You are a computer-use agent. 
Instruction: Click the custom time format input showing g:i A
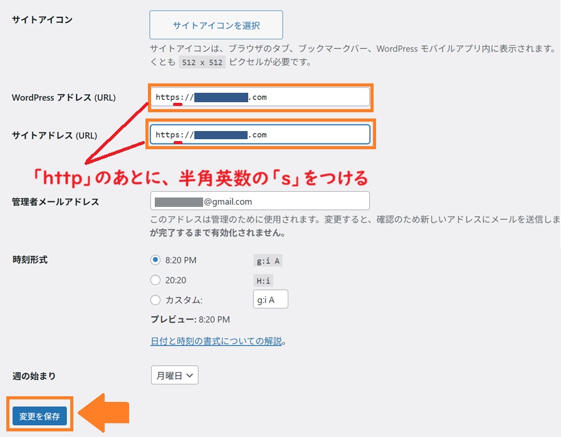(x=270, y=299)
